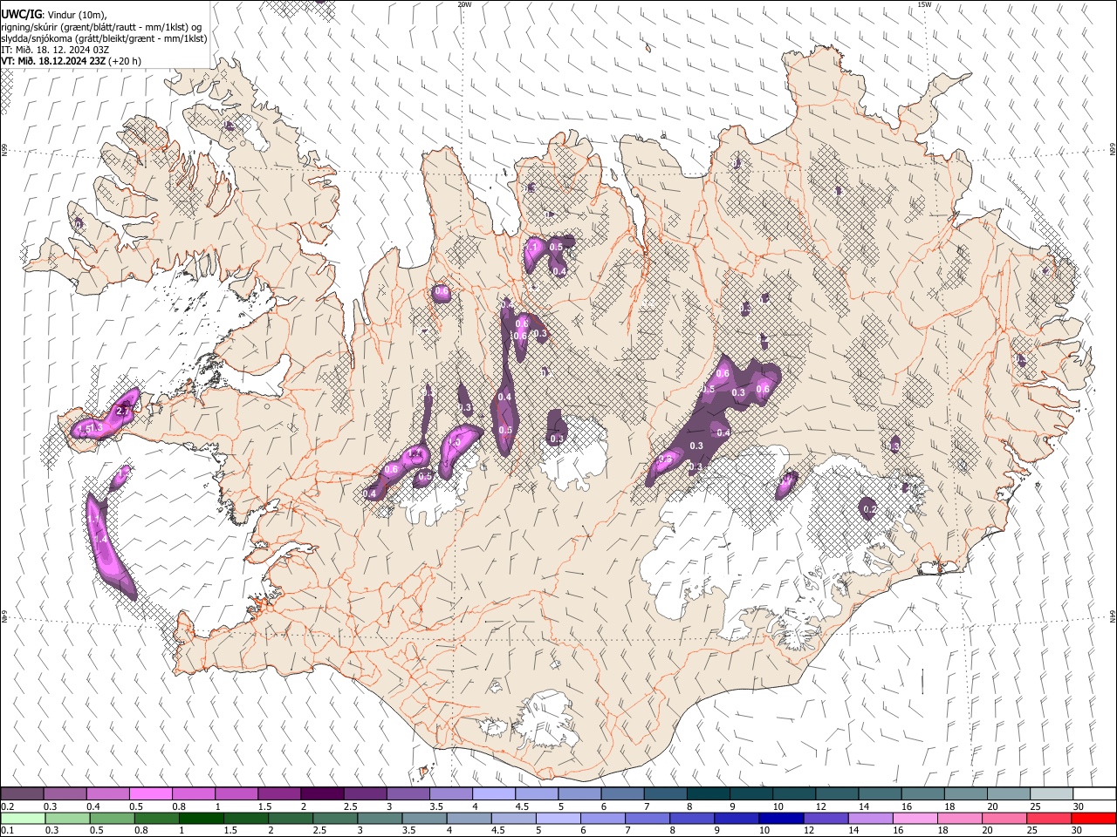Image resolution: width=1117 pixels, height=837 pixels.
Task: Pick the pale green 0.1 swatch, lower legend row
Action: [22, 818]
